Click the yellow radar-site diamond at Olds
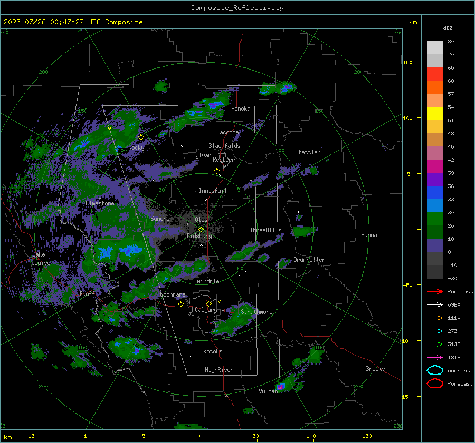Screen dimensions: 475x443 [x=201, y=230]
